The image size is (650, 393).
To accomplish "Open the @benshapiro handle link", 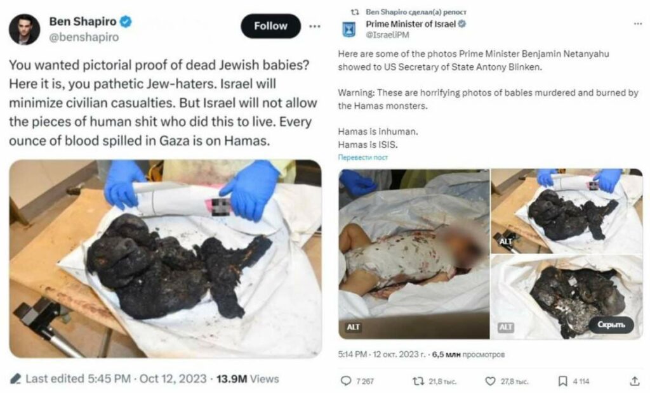I will pyautogui.click(x=84, y=37).
